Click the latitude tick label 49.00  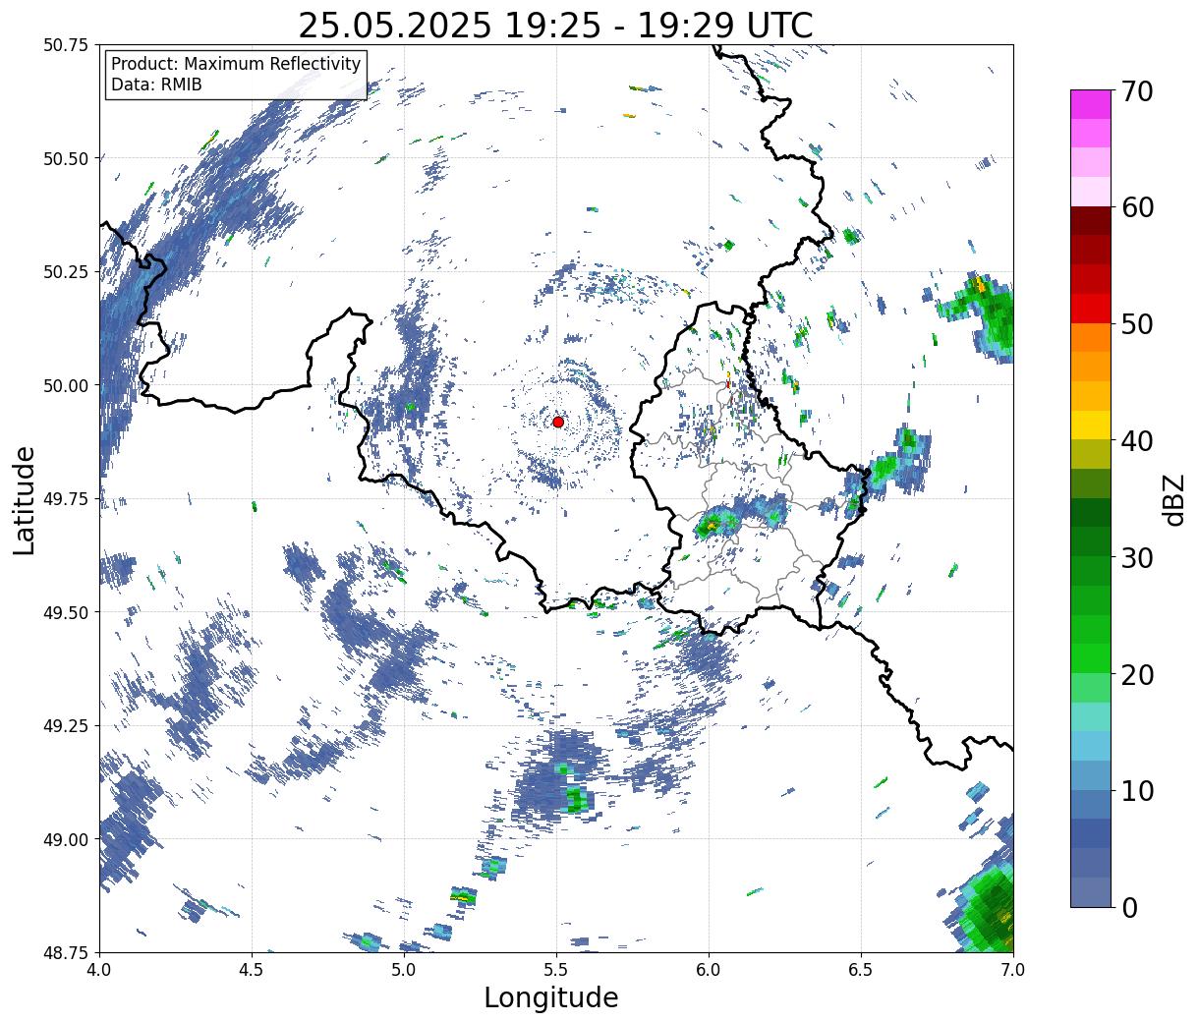click(x=66, y=839)
